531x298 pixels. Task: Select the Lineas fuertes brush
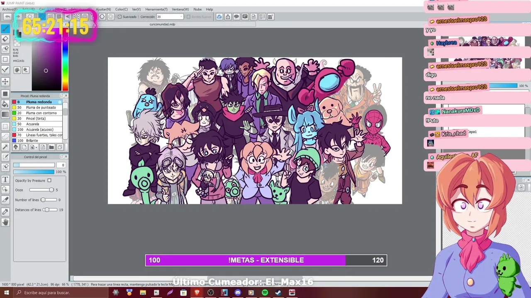pyautogui.click(x=37, y=135)
